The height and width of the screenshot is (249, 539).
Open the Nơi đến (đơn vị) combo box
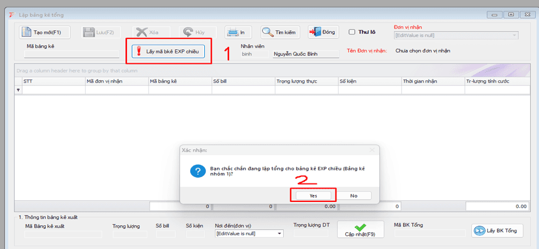(280, 233)
